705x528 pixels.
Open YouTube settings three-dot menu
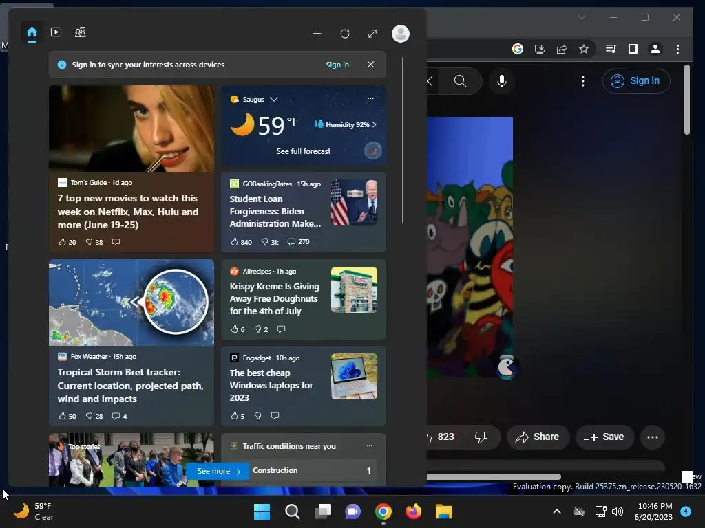582,81
